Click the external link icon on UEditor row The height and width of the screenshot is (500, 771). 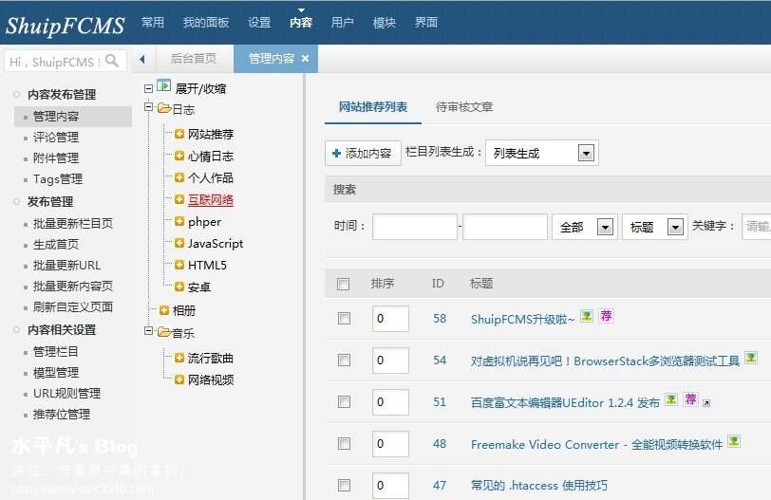coord(706,403)
